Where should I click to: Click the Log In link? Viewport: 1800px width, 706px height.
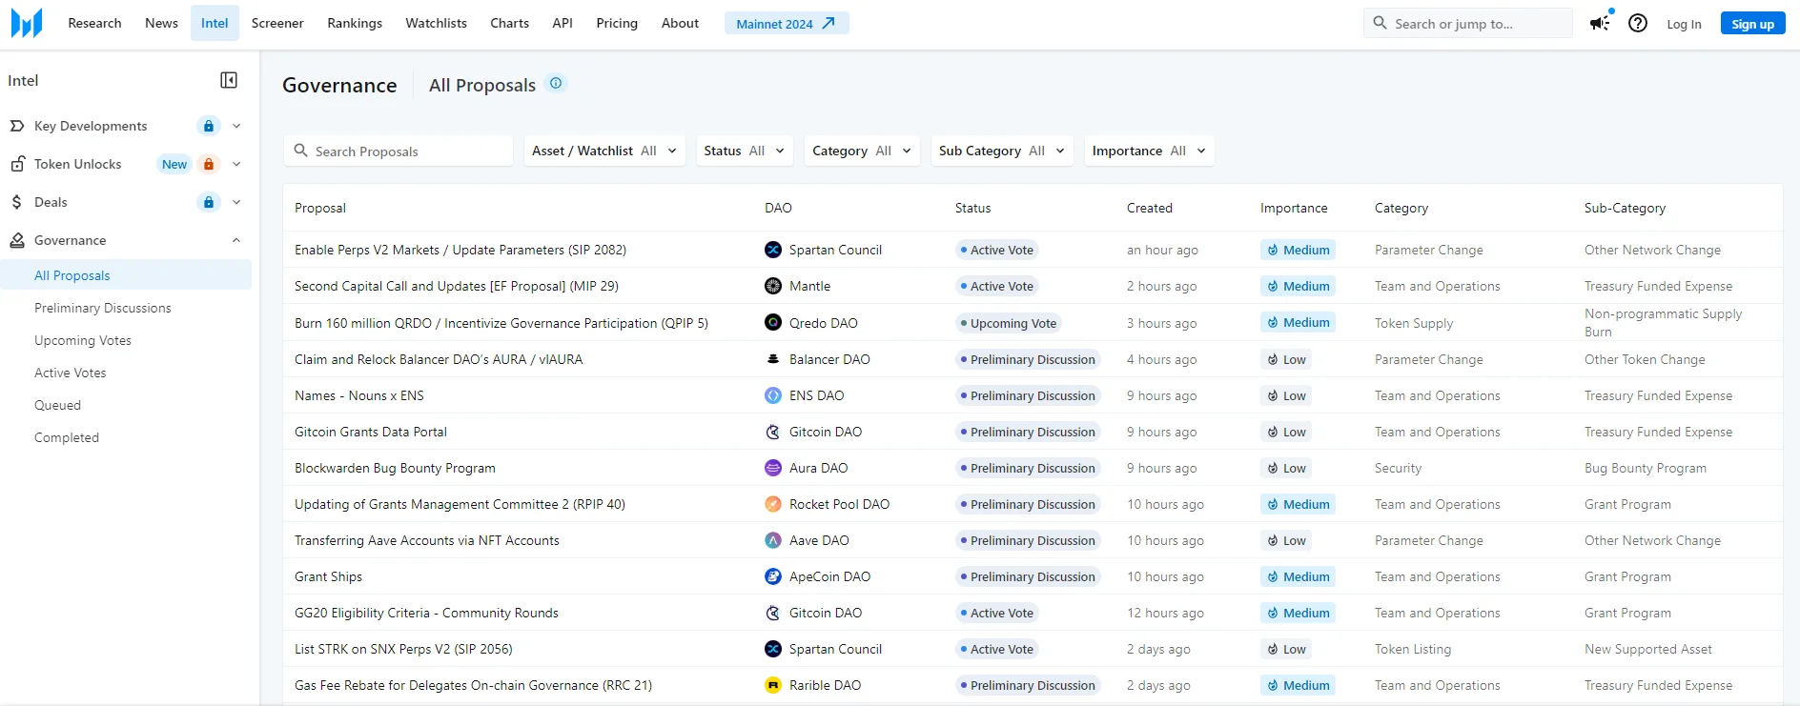point(1684,24)
